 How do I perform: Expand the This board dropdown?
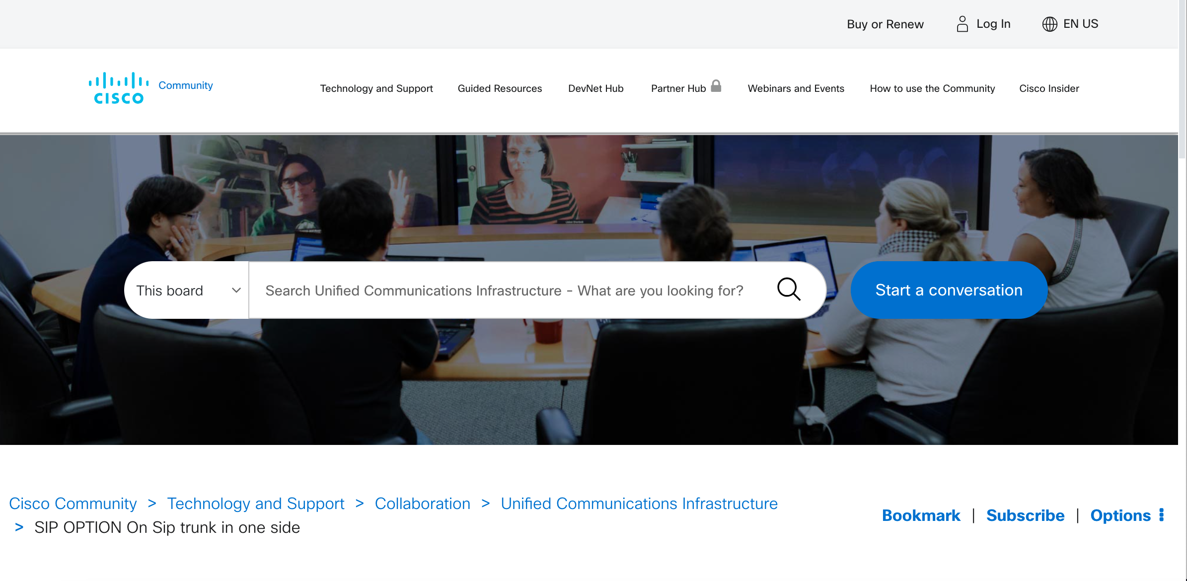click(186, 290)
